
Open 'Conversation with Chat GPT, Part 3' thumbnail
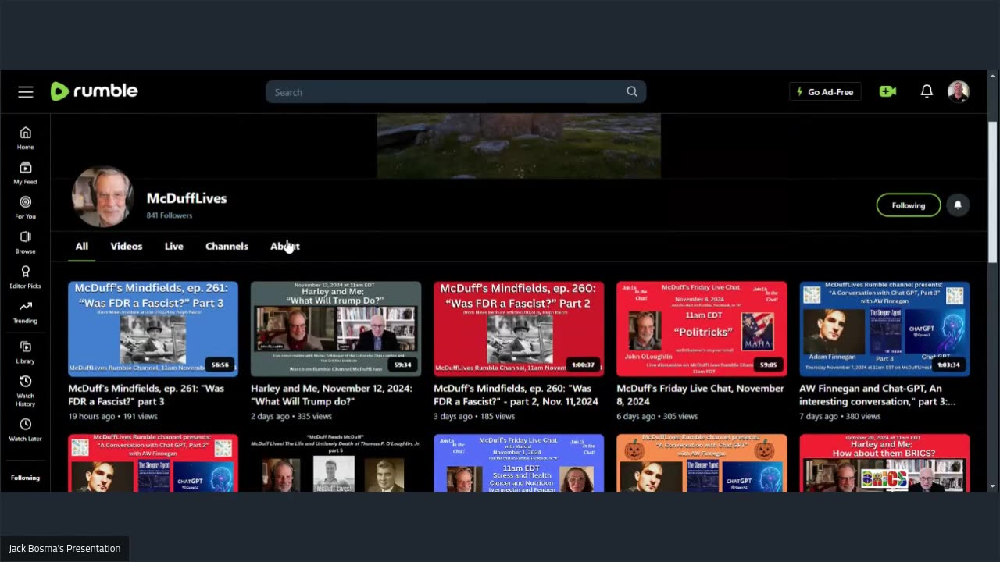pyautogui.click(x=884, y=329)
